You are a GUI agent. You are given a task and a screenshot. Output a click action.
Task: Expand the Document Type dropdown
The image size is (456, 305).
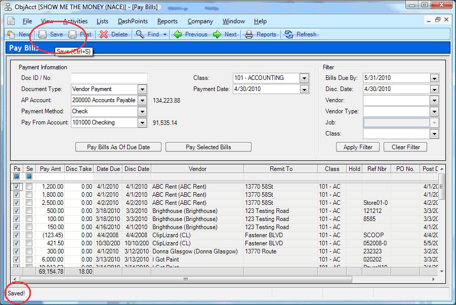tap(142, 89)
